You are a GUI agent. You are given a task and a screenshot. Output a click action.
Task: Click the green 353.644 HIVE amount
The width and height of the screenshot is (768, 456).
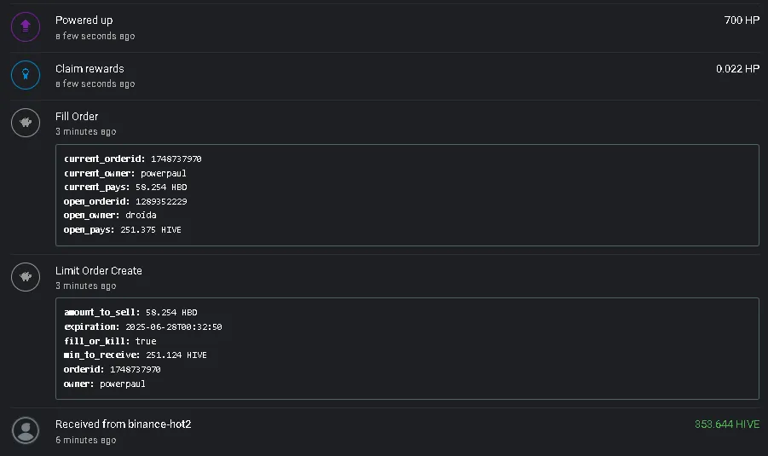coord(727,424)
